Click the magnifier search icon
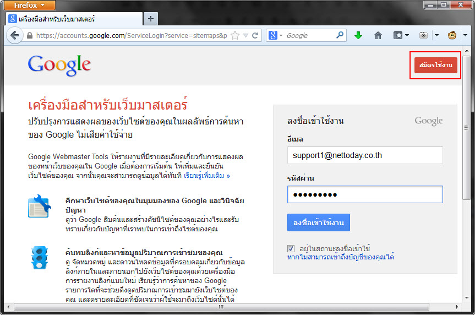The width and height of the screenshot is (475, 315). coord(340,35)
